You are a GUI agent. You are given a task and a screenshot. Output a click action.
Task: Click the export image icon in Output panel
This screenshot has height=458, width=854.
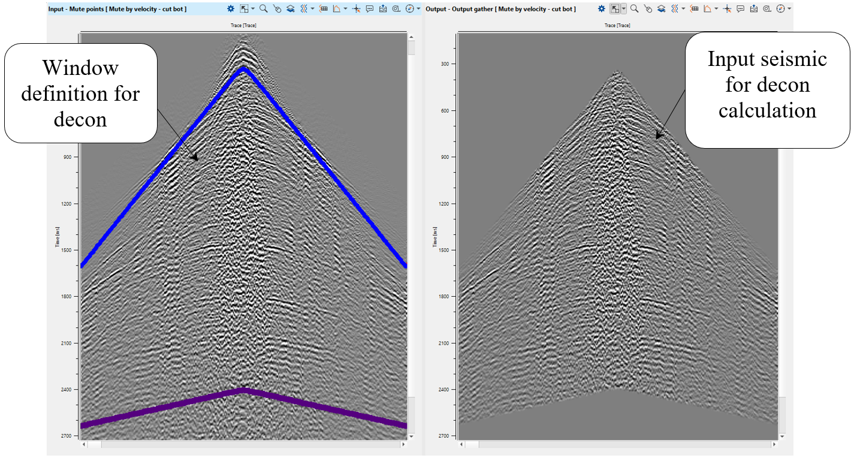tap(754, 9)
